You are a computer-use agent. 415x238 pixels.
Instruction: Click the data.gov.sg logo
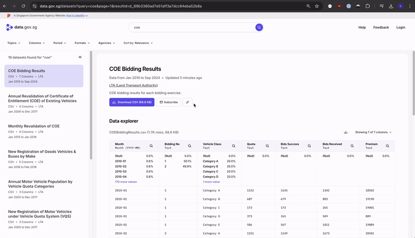[x=22, y=27]
